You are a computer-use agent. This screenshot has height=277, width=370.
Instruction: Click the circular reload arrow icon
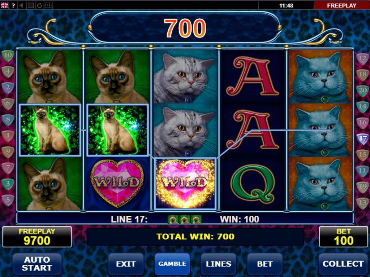[x=39, y=5]
